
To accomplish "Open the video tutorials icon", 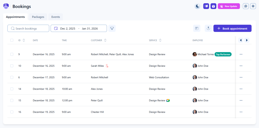I will click(213, 6).
